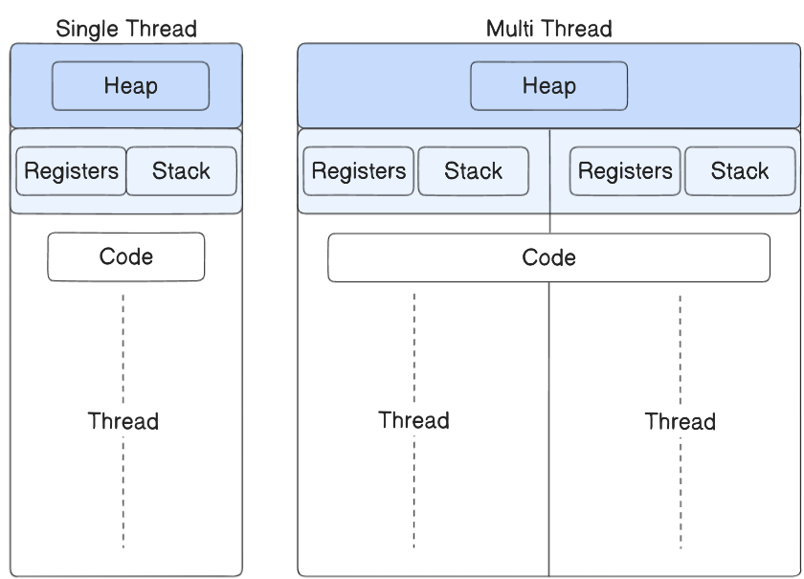Click right thread's Stack box in Multi Thread
The width and height of the screenshot is (804, 579).
pyautogui.click(x=740, y=171)
